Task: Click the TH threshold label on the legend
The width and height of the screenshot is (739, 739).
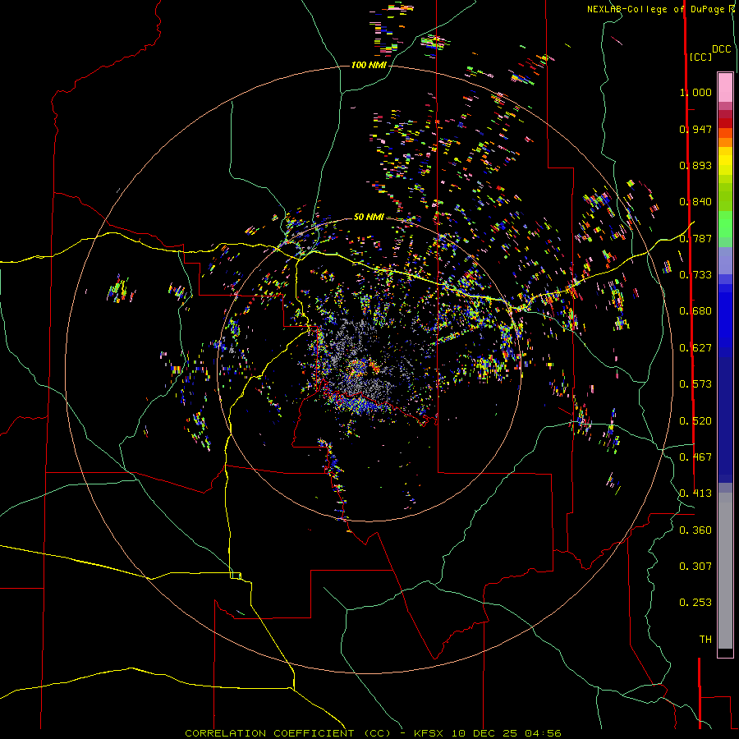Action: 705,640
